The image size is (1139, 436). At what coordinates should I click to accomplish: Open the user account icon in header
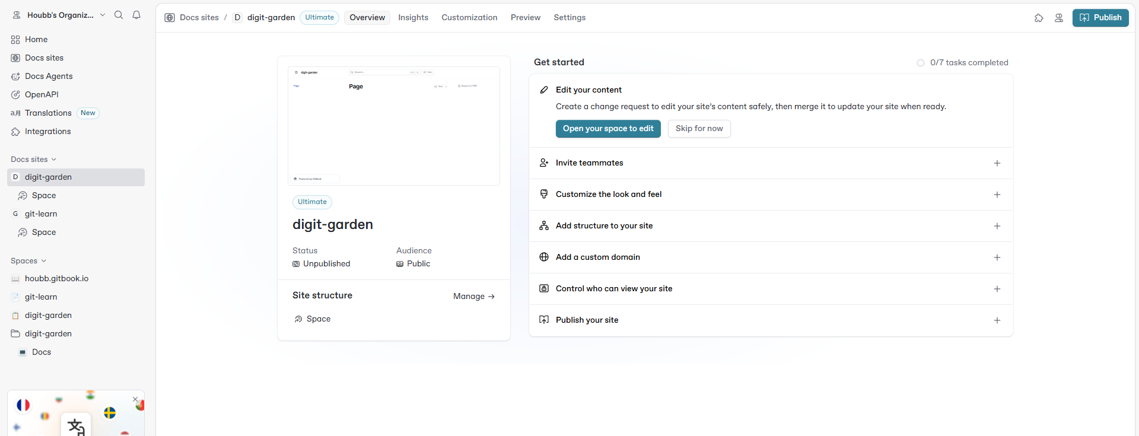pyautogui.click(x=1059, y=18)
